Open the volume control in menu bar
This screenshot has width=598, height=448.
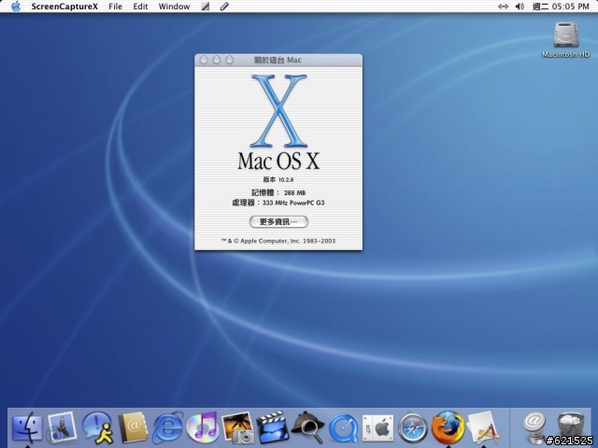[x=520, y=7]
